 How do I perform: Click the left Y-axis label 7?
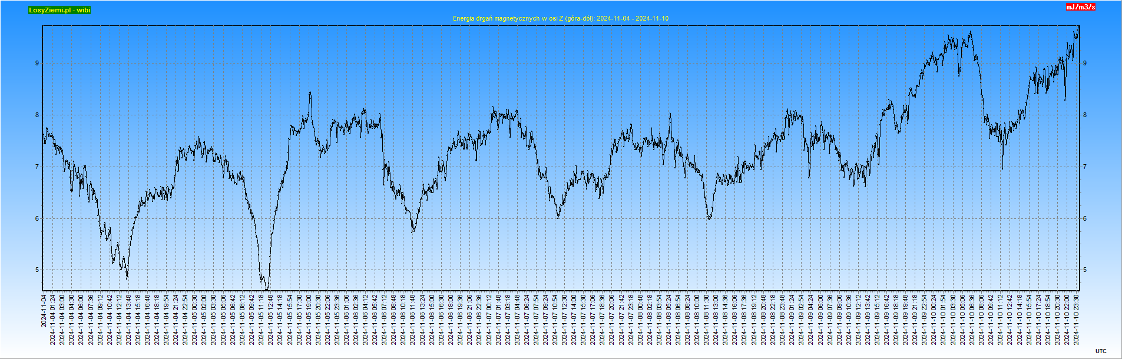click(37, 167)
